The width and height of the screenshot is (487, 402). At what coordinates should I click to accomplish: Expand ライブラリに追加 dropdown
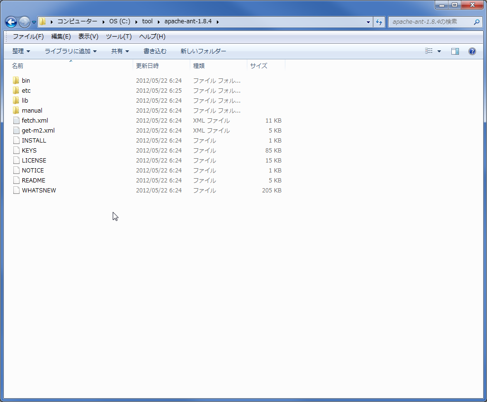[x=70, y=51]
